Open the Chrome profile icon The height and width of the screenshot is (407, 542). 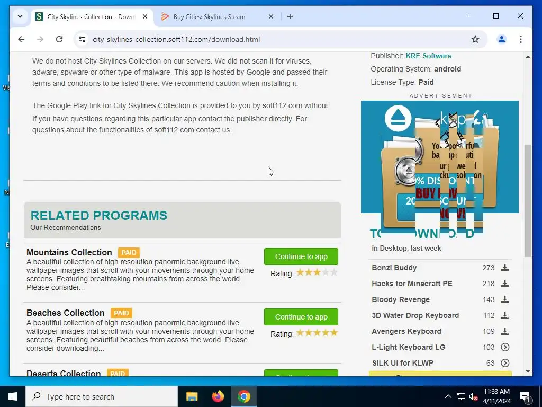pyautogui.click(x=502, y=39)
